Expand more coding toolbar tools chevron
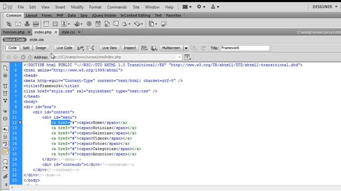 click(x=6, y=185)
